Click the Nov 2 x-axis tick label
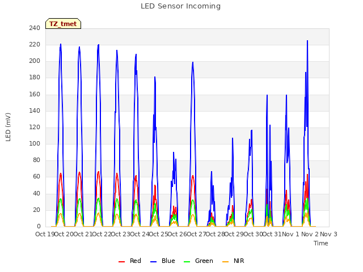 pyautogui.click(x=310, y=234)
